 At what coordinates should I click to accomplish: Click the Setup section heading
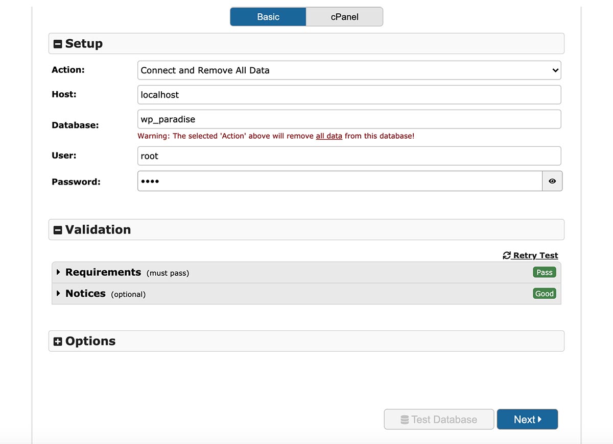pos(84,44)
